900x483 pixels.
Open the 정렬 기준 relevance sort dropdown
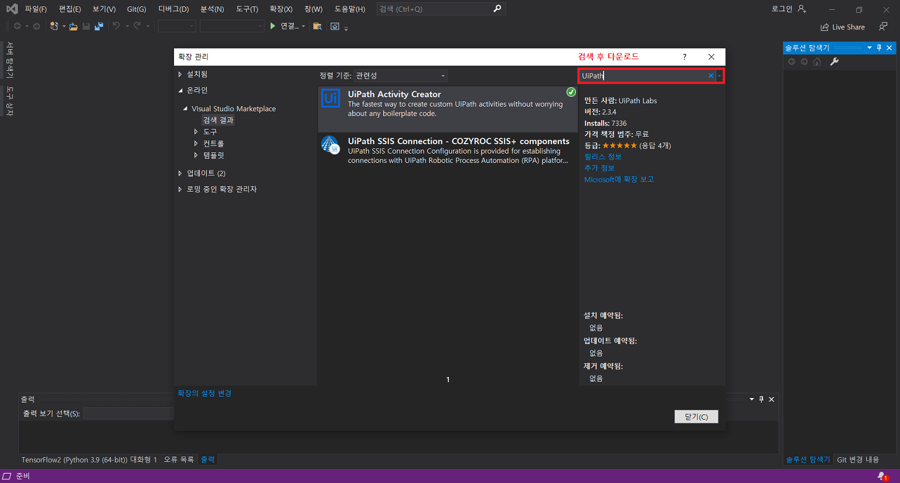coord(443,76)
